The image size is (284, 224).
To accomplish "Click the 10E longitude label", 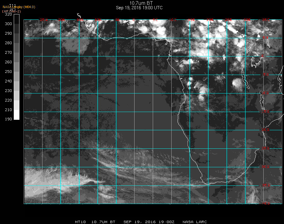I will coord(172,20).
